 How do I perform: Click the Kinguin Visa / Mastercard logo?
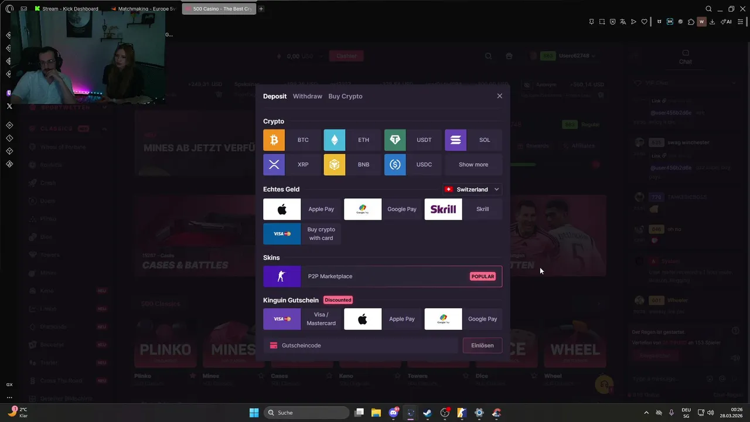(282, 319)
